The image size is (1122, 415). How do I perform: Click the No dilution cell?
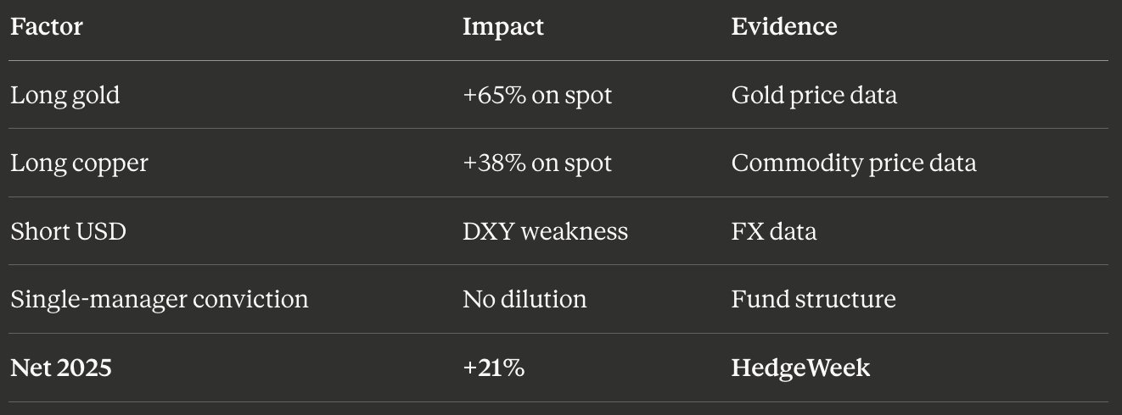tap(525, 300)
